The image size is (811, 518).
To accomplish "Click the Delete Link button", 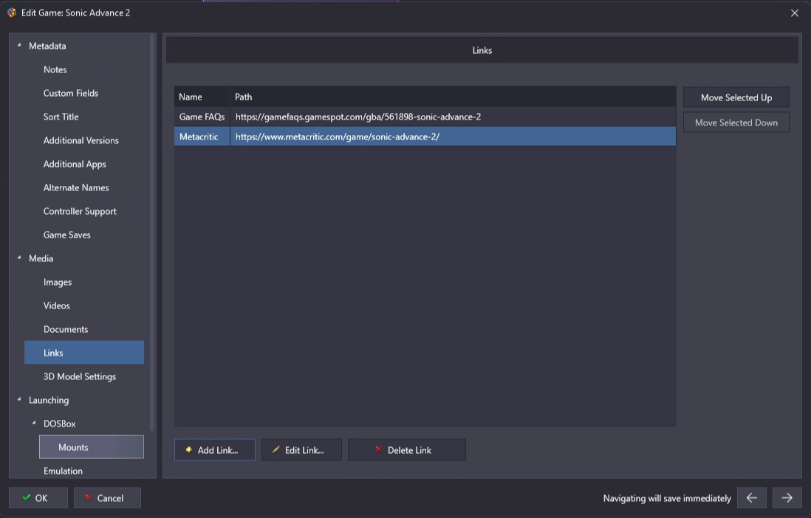I will pyautogui.click(x=407, y=450).
